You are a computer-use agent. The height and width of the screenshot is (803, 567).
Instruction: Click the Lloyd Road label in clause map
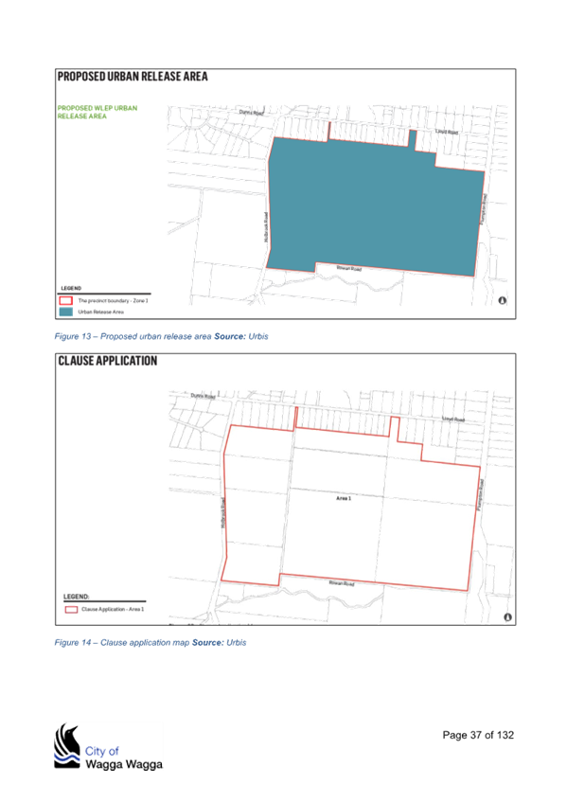coord(453,419)
